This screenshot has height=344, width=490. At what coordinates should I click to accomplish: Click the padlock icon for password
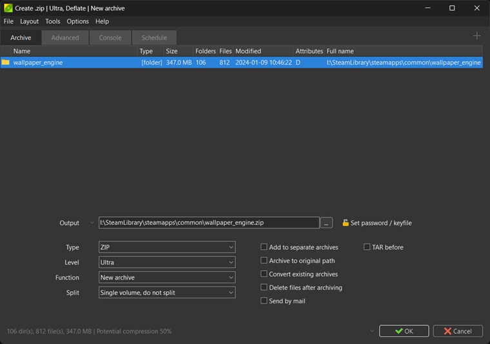pyautogui.click(x=346, y=223)
